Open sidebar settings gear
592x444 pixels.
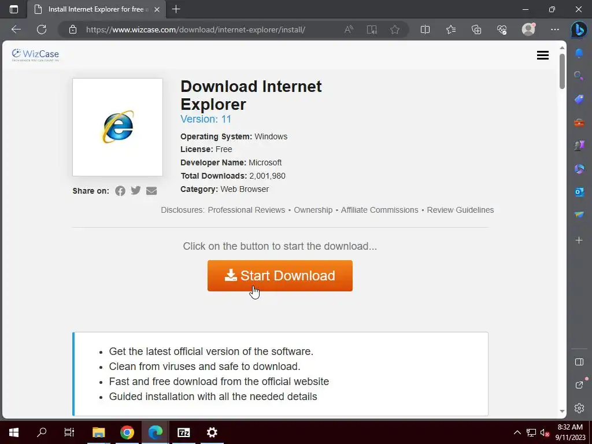(579, 408)
